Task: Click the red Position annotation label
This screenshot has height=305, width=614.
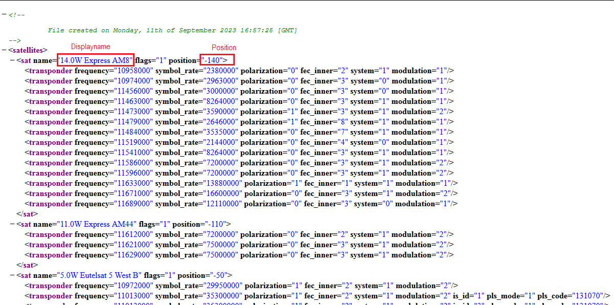Action: 224,48
